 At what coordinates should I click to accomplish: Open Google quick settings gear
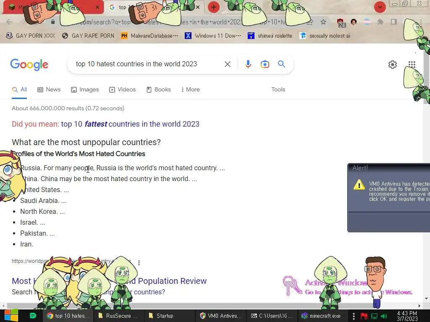click(393, 64)
